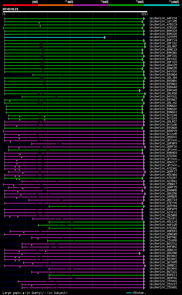
Task: Open hit UniRef100_A5AIC7
Action: click(x=163, y=162)
